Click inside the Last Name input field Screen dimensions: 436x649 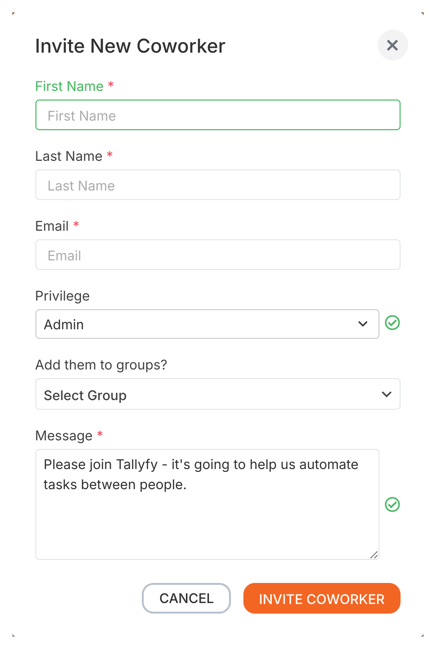[x=218, y=185]
